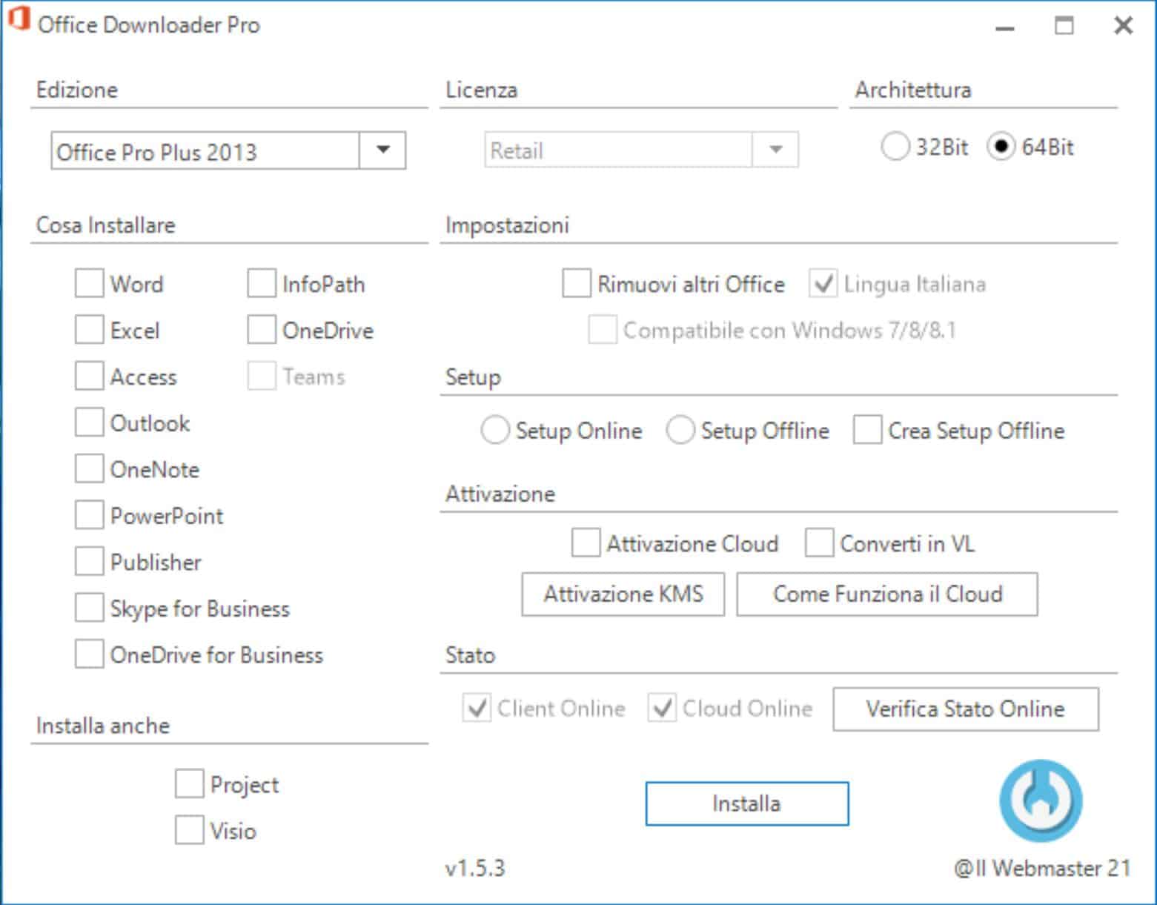
Task: Check OneDrive for Business
Action: [x=89, y=654]
